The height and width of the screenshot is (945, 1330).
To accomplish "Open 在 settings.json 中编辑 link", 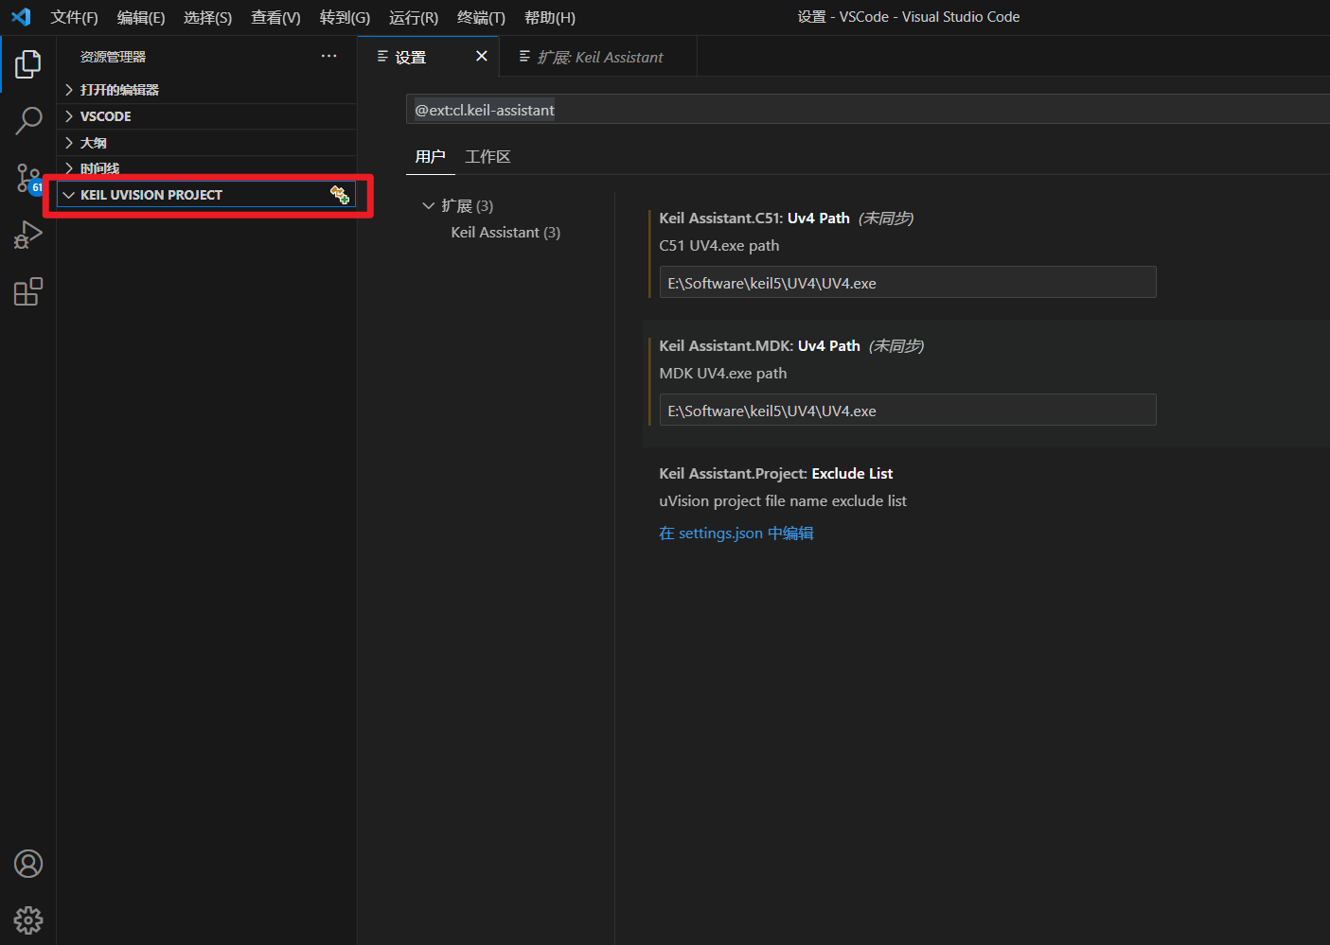I will (736, 534).
